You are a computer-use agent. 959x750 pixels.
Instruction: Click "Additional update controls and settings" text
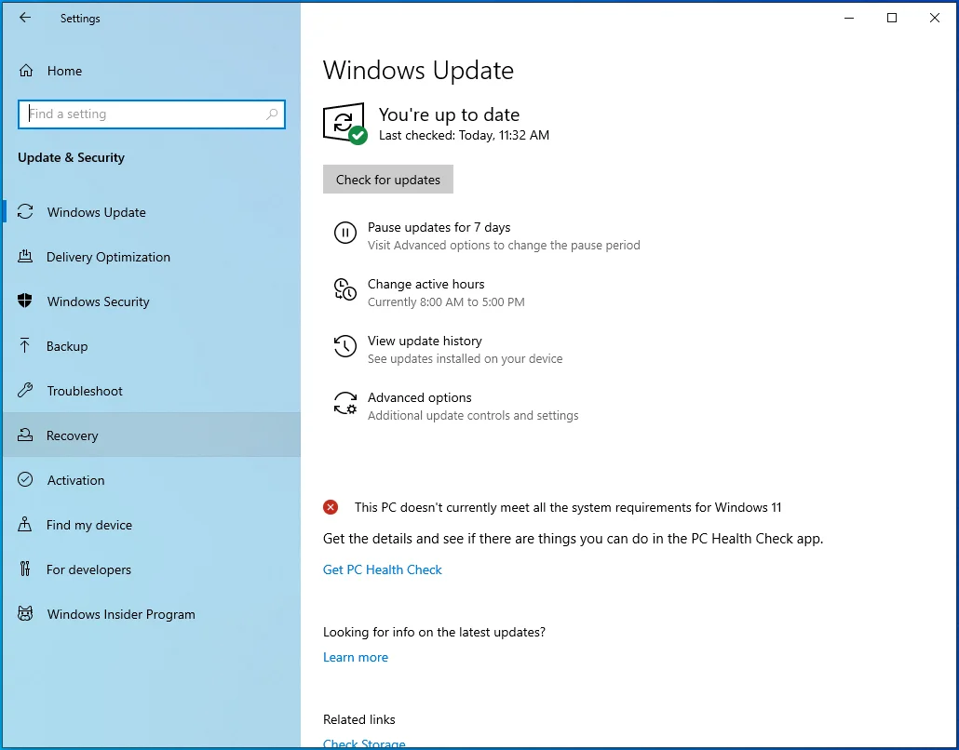(473, 416)
